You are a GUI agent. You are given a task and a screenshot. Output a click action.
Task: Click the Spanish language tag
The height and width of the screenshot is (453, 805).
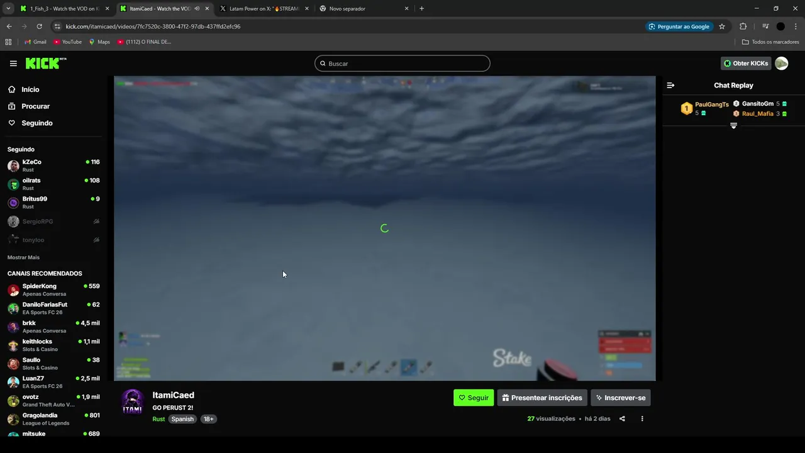[182, 419]
